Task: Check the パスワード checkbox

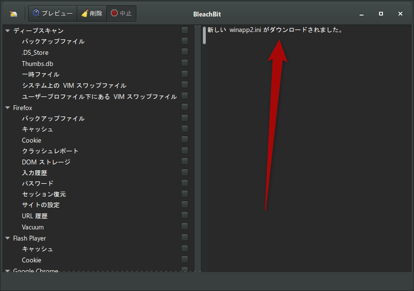Action: [x=185, y=183]
